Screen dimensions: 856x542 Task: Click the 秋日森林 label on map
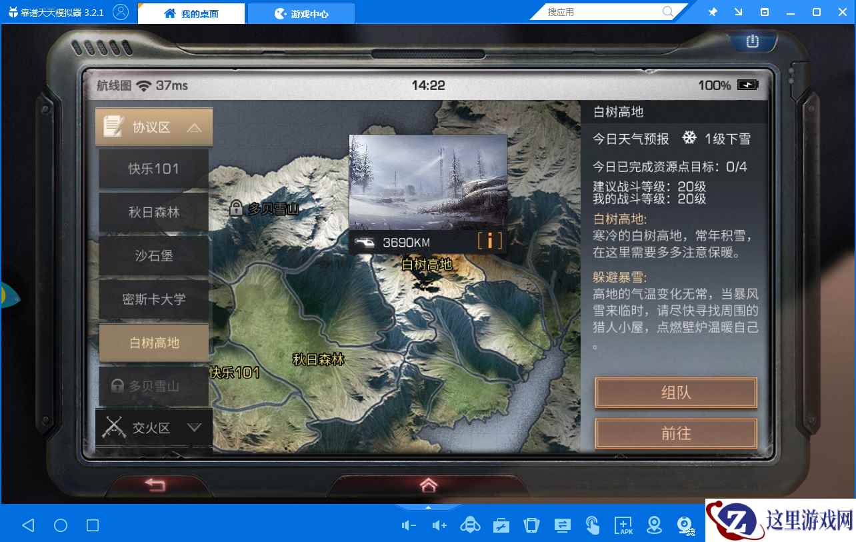pyautogui.click(x=319, y=359)
